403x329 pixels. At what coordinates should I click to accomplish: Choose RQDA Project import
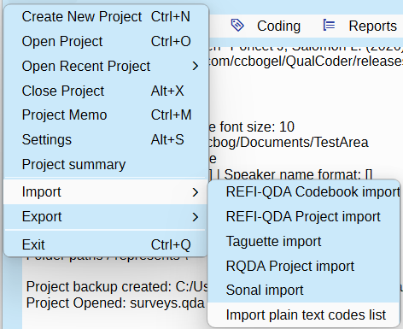[304, 266]
